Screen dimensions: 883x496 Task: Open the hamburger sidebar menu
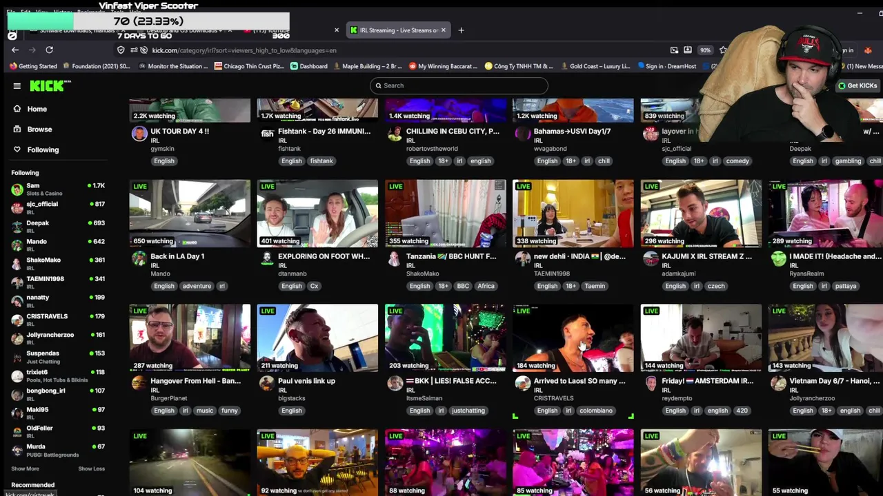(x=17, y=85)
